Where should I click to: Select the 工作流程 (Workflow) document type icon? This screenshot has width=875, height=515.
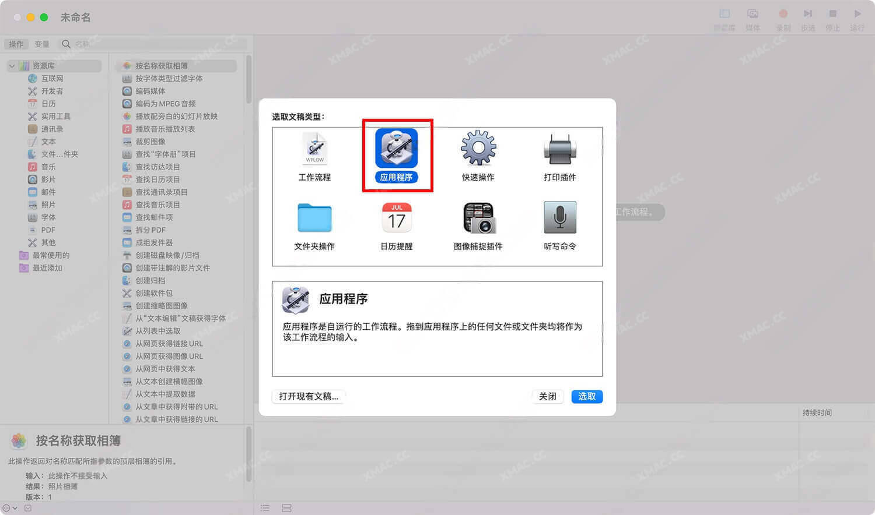(315, 149)
